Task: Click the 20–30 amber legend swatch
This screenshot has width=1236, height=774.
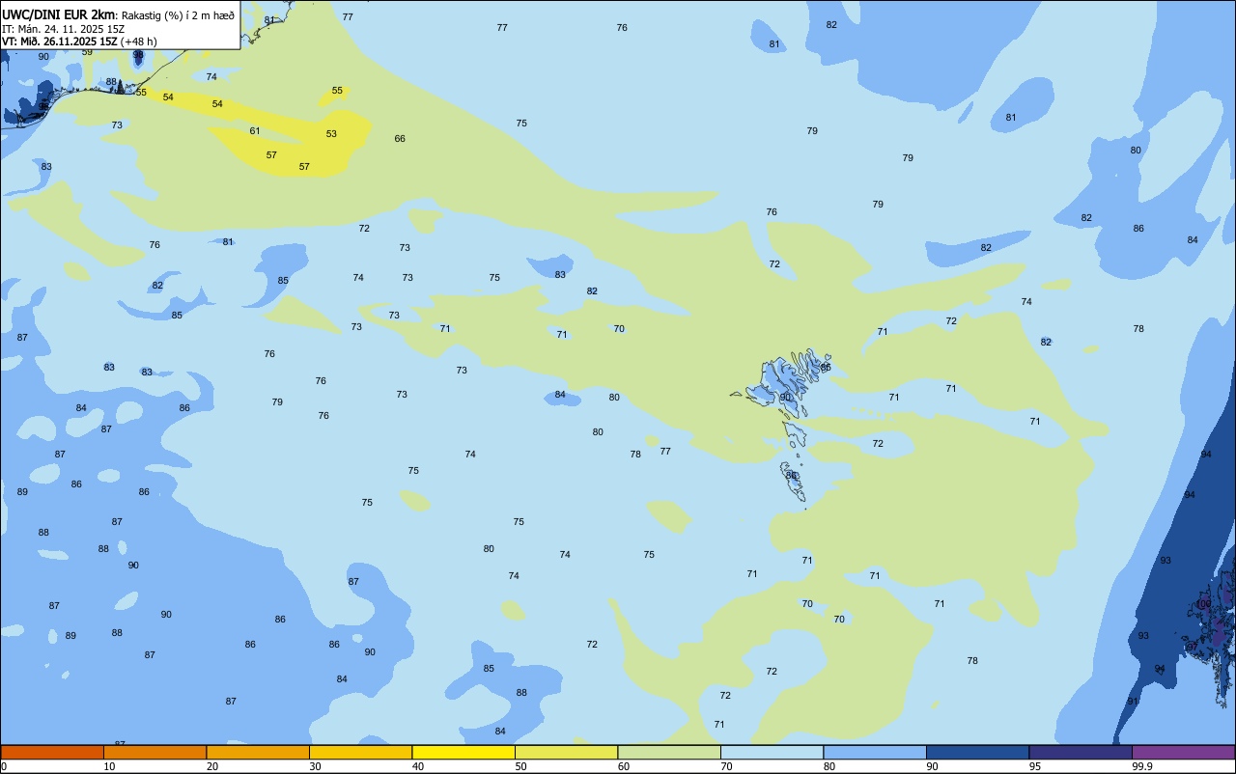Action: (x=258, y=752)
